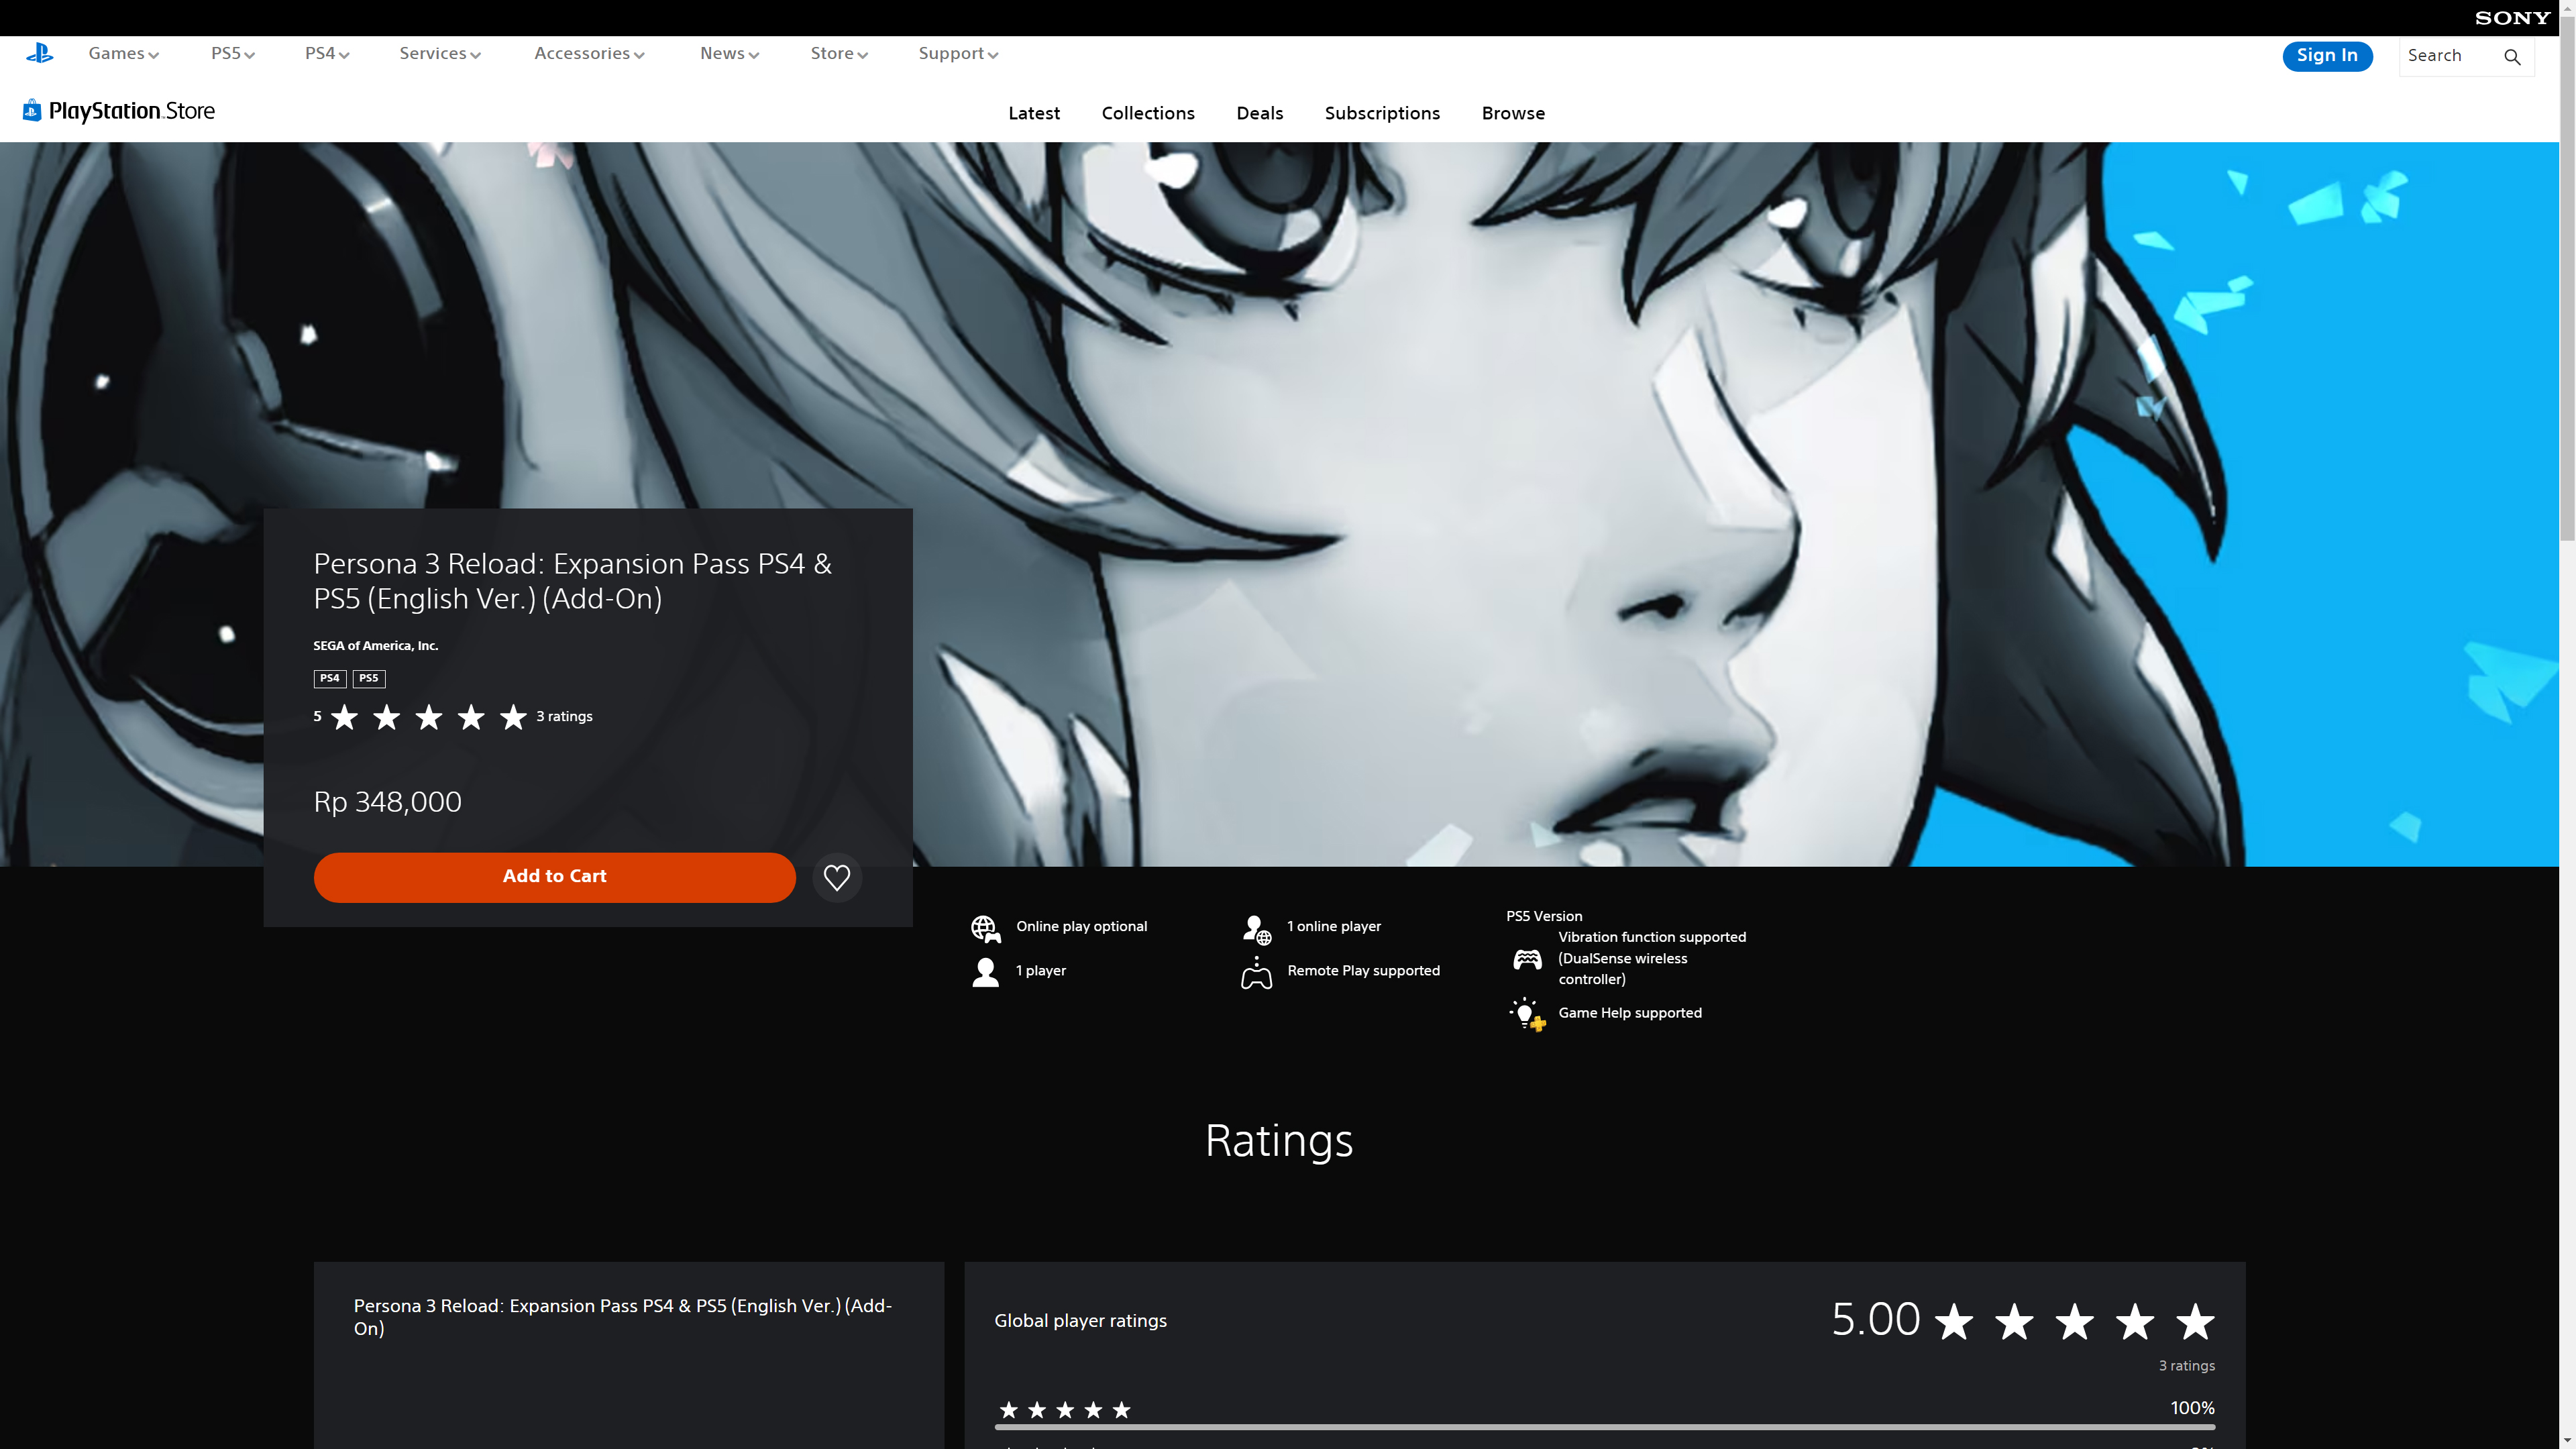This screenshot has width=2576, height=1449.
Task: Click the PS5 platform badge
Action: tap(369, 678)
